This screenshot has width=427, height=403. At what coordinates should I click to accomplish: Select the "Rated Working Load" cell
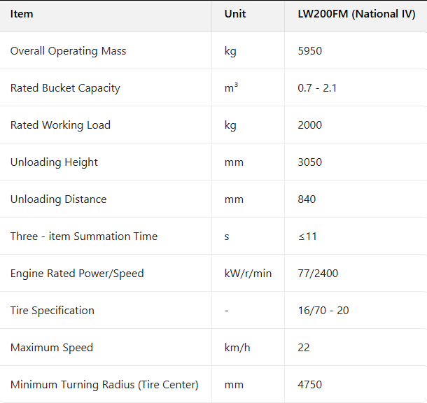pyautogui.click(x=60, y=125)
